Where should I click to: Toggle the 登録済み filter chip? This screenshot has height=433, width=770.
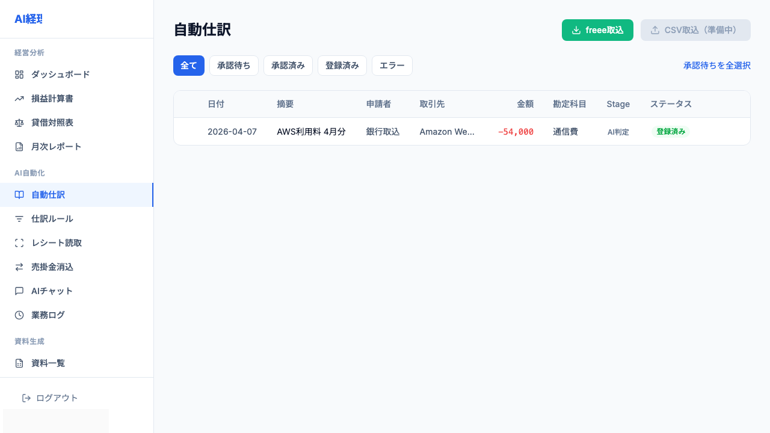(342, 66)
